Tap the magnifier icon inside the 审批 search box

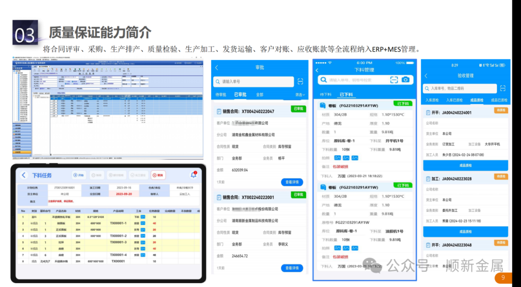click(218, 82)
